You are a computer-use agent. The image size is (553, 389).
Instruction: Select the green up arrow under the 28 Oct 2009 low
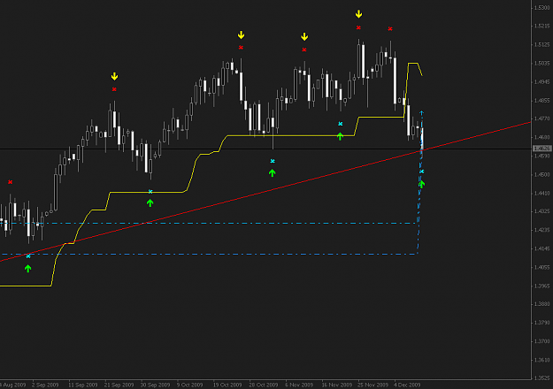[272, 172]
